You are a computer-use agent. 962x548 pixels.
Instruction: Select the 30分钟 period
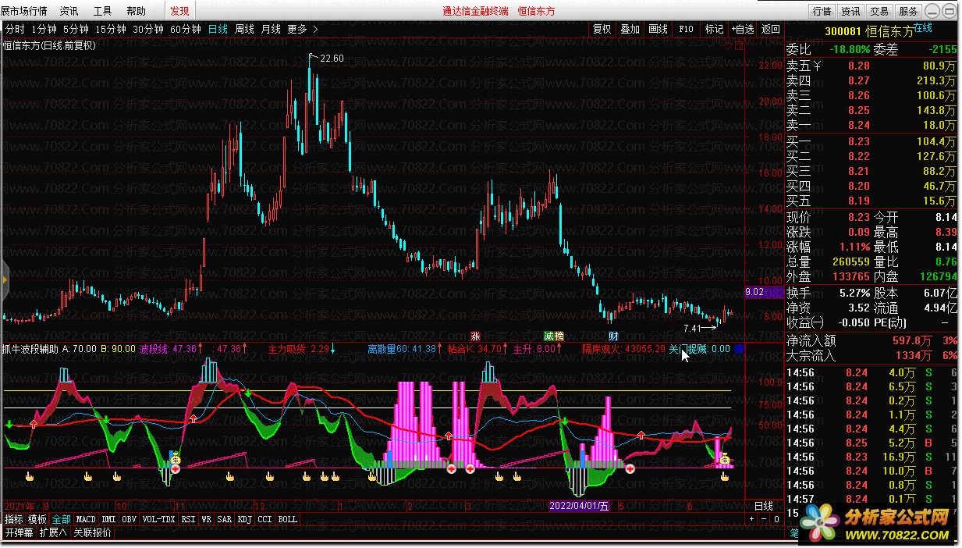pyautogui.click(x=147, y=29)
